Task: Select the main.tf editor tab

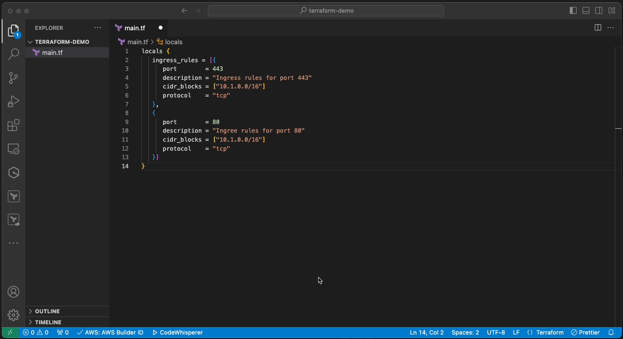Action: click(134, 28)
